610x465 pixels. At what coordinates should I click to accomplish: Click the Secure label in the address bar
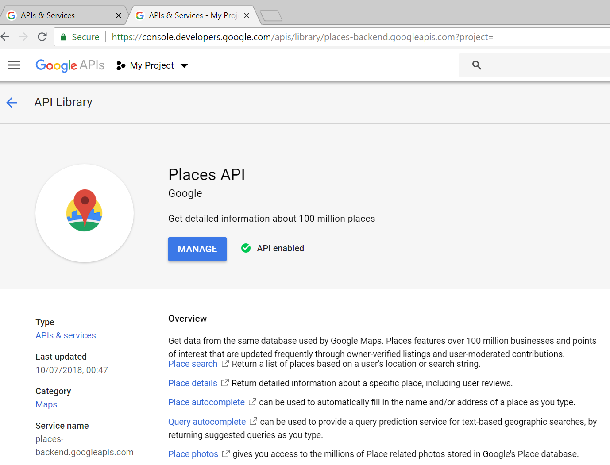pos(85,37)
